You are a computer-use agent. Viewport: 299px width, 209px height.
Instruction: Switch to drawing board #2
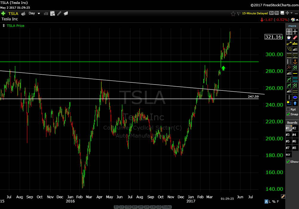click(x=295, y=128)
